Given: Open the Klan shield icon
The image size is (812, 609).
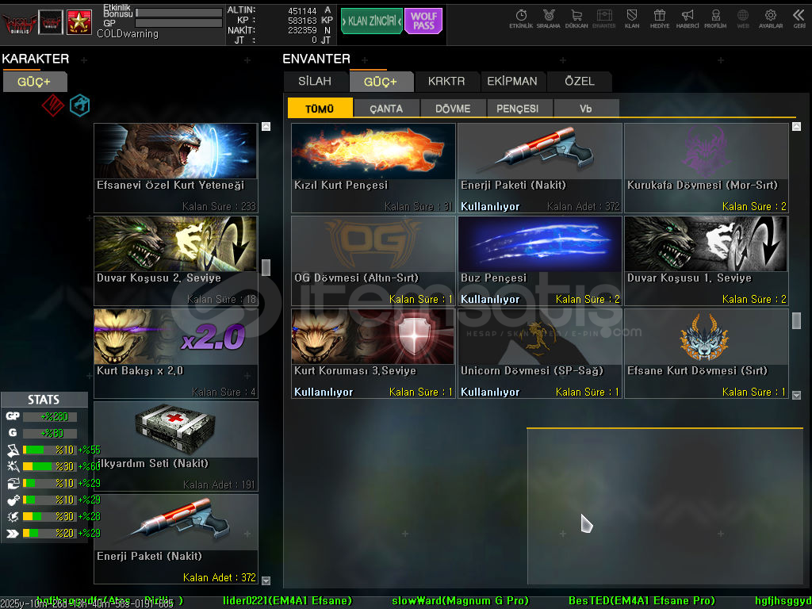Looking at the screenshot, I should pyautogui.click(x=632, y=19).
